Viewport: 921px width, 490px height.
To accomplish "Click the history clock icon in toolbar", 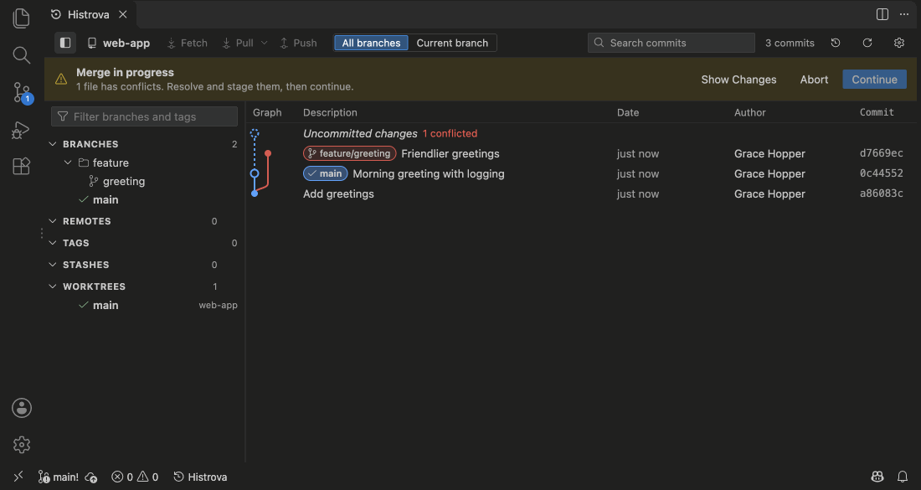I will 836,43.
